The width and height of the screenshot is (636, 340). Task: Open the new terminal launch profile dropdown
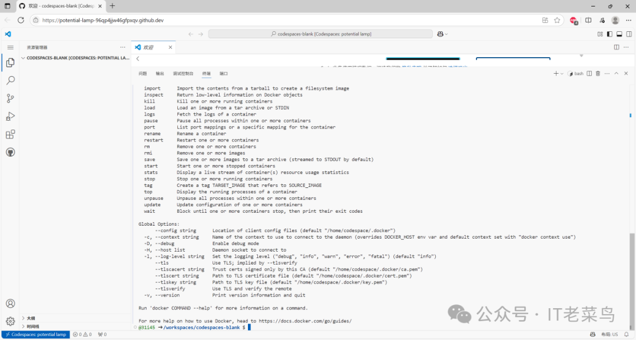562,74
